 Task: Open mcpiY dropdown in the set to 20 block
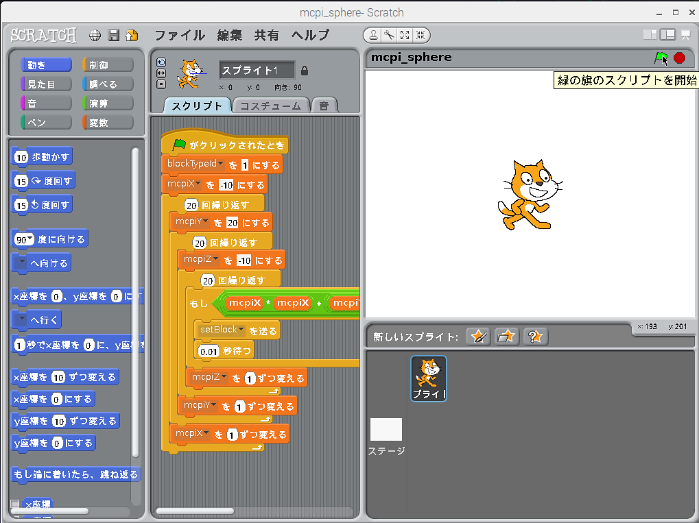206,221
